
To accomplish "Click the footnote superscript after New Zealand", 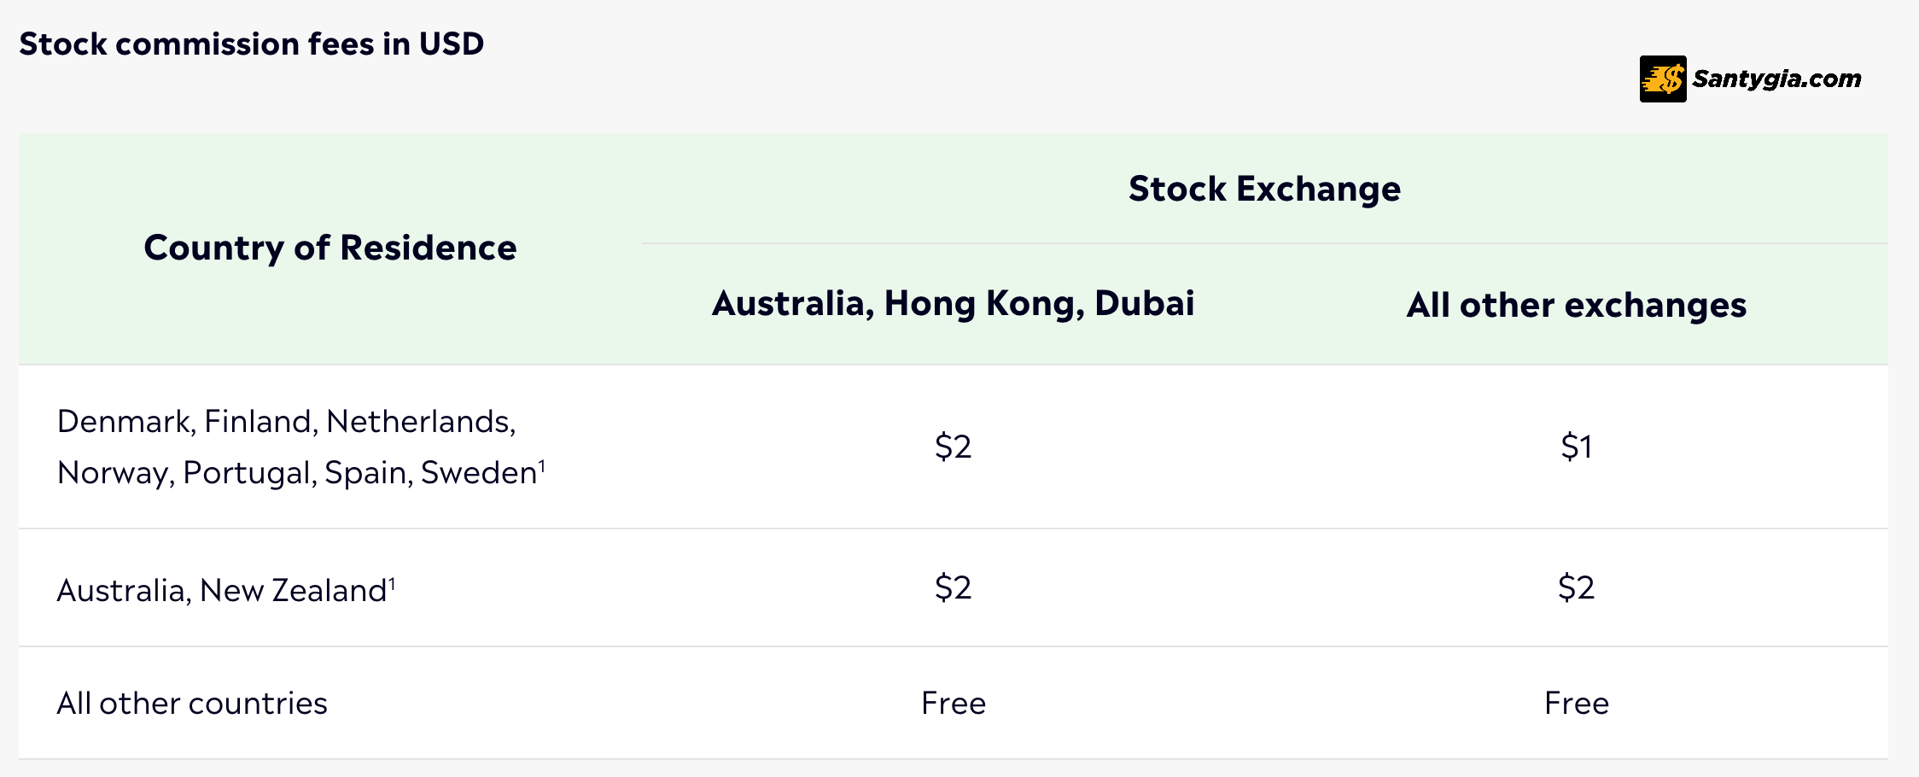I will click(392, 583).
